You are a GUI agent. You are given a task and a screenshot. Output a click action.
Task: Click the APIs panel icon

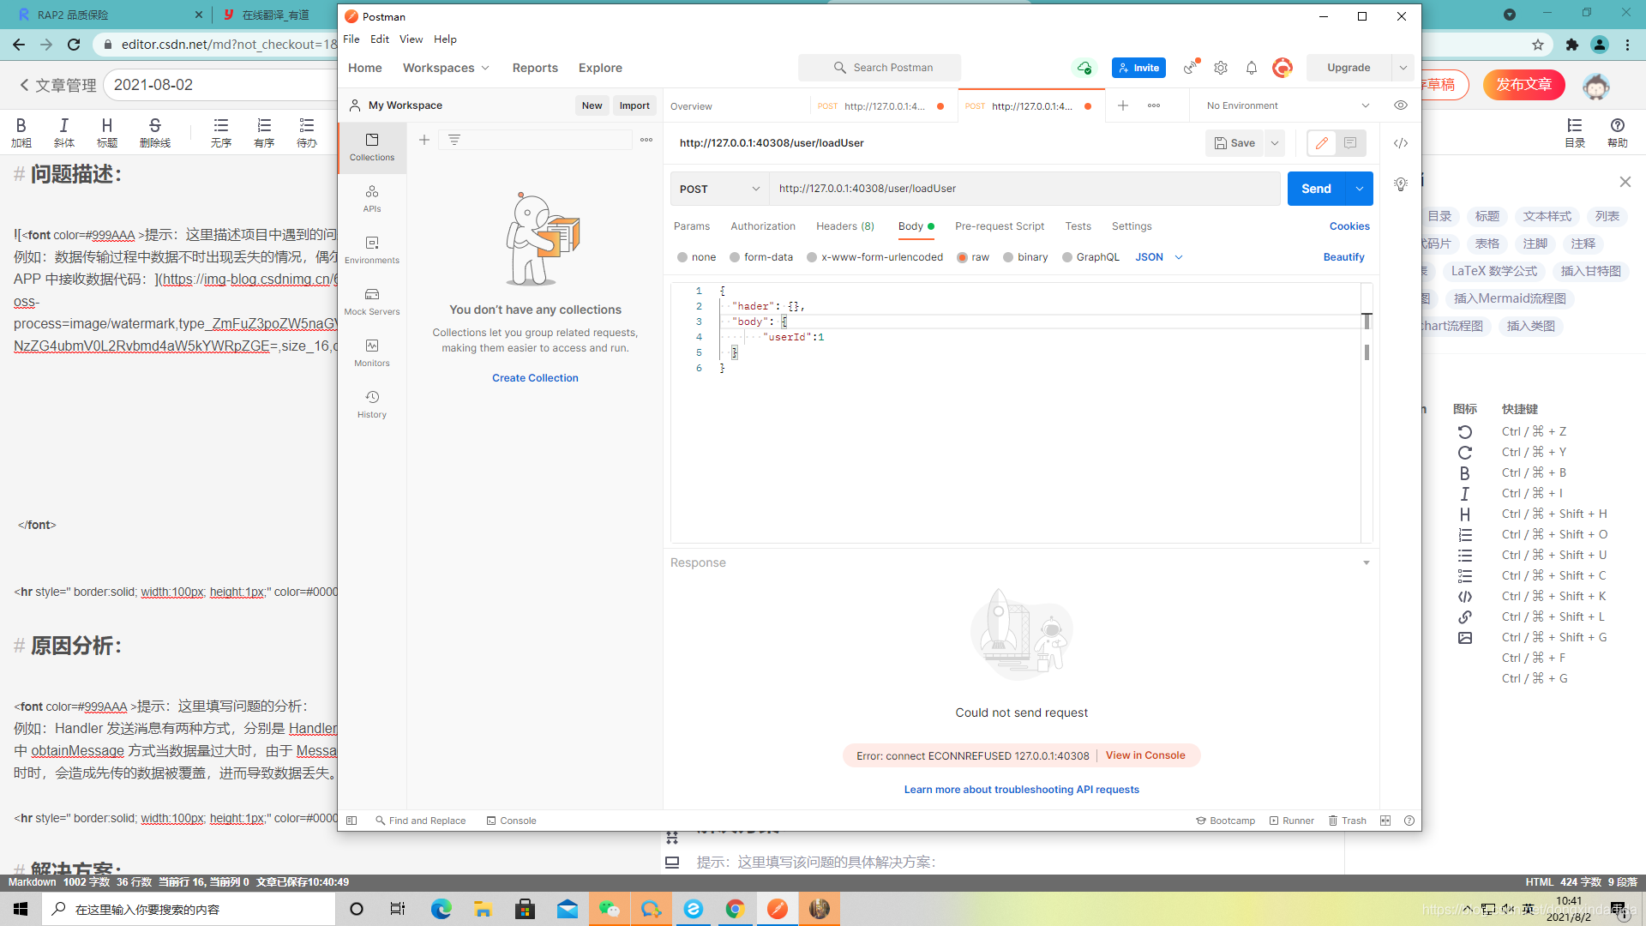[x=372, y=196]
